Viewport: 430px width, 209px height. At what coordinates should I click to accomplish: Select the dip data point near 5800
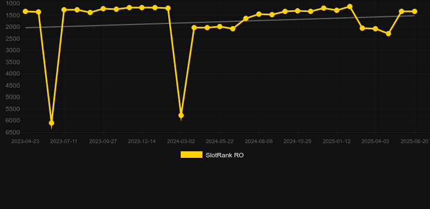point(181,115)
